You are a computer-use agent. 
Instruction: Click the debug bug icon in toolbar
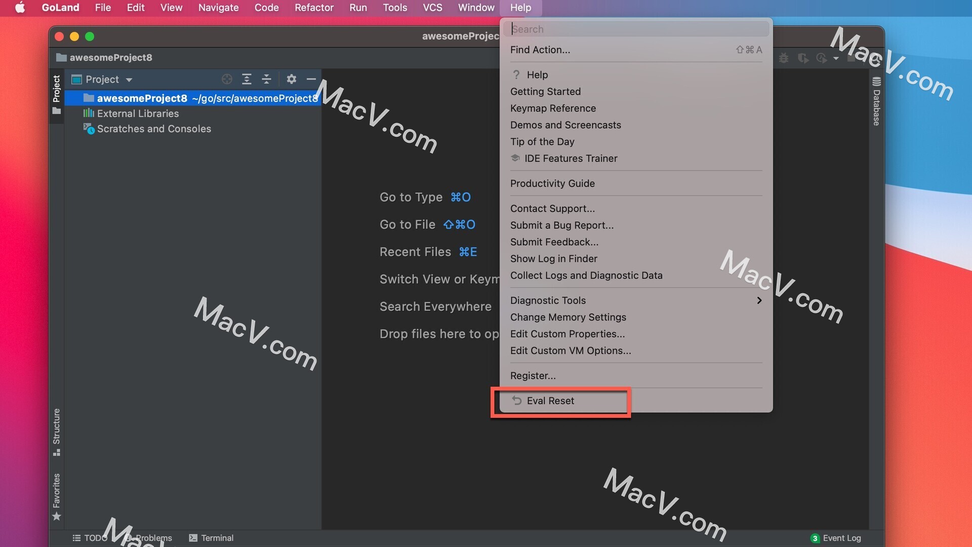click(784, 58)
